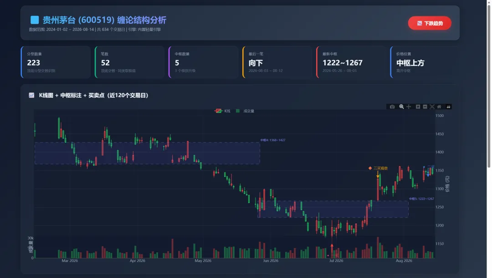Click the 1150 price axis tick
Screen dimensions: 492x278
point(440,243)
